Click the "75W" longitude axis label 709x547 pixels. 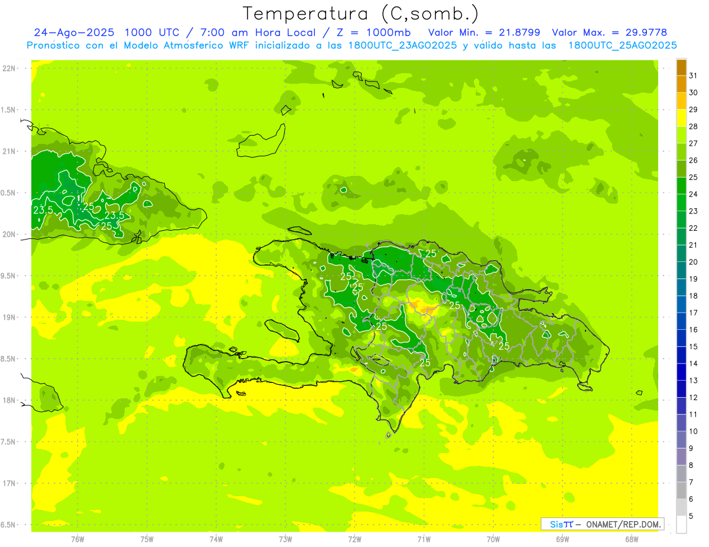(147, 539)
